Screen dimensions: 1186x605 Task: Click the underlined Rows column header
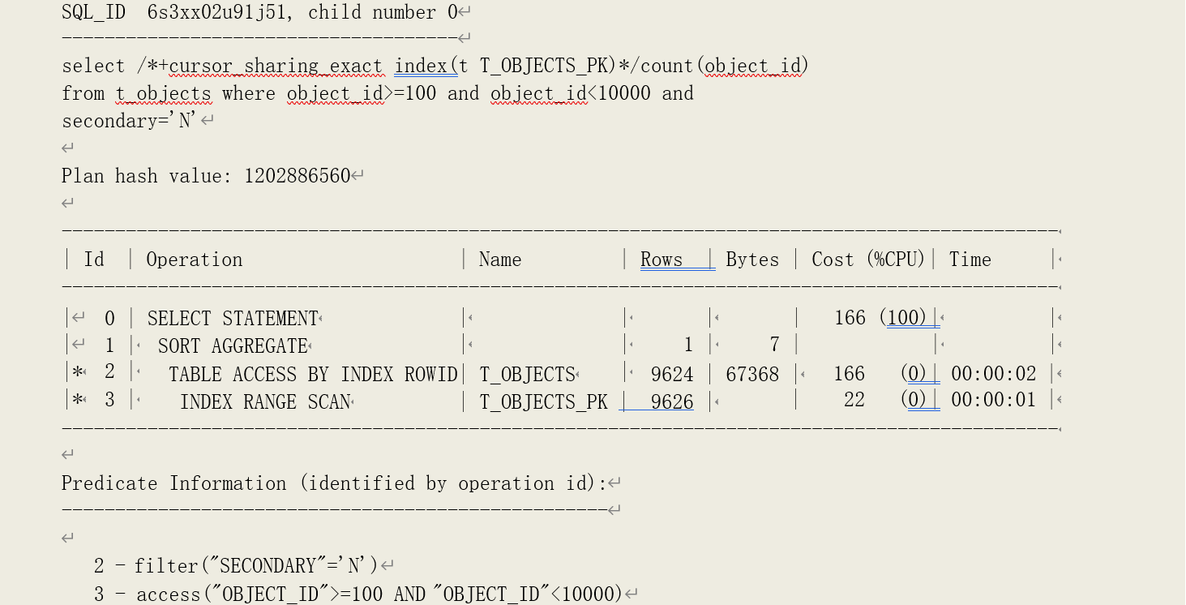click(662, 260)
